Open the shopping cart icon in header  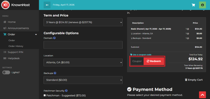[193, 5]
